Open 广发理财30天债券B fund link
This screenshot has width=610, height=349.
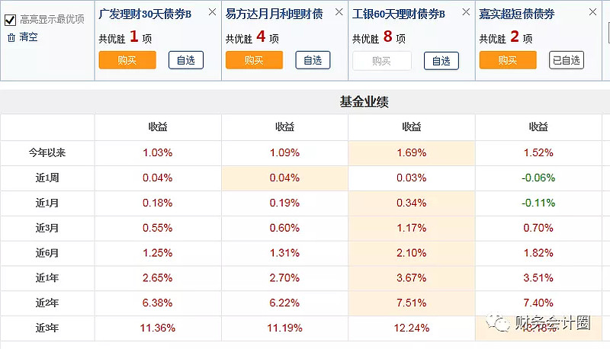coord(145,14)
